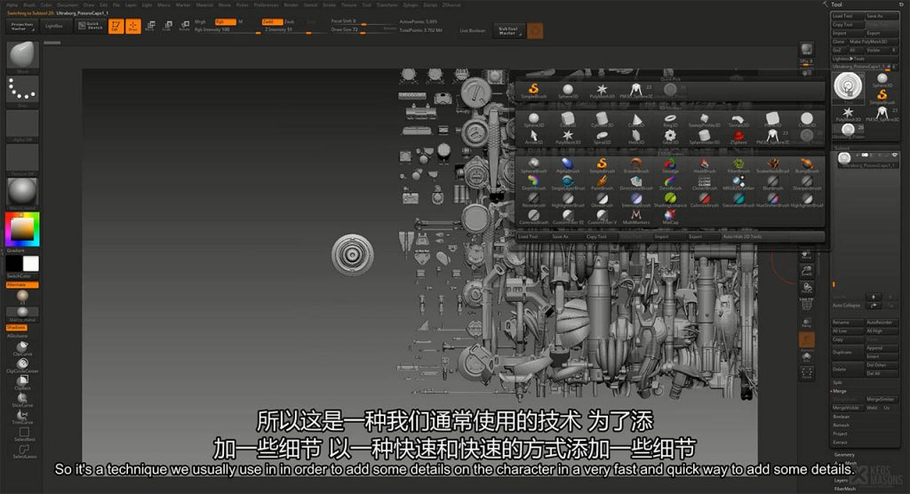
Task: Open the Projection Master dropdown
Action: click(x=22, y=26)
